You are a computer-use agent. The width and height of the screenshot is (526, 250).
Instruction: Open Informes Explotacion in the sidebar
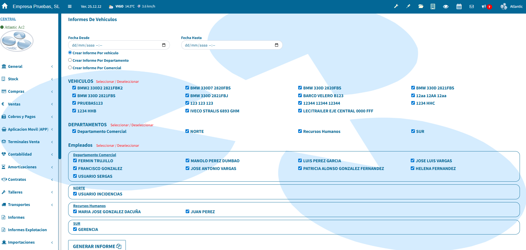(27, 230)
